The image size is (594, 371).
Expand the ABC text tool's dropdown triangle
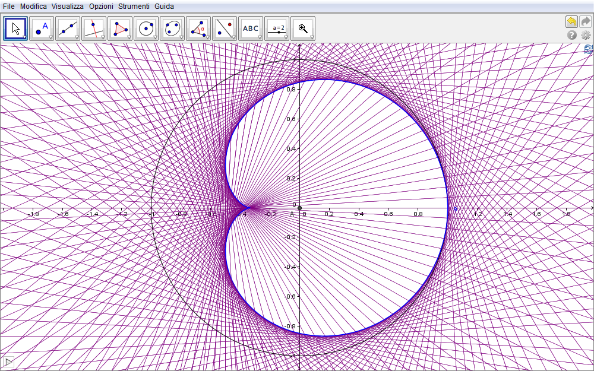pyautogui.click(x=260, y=37)
